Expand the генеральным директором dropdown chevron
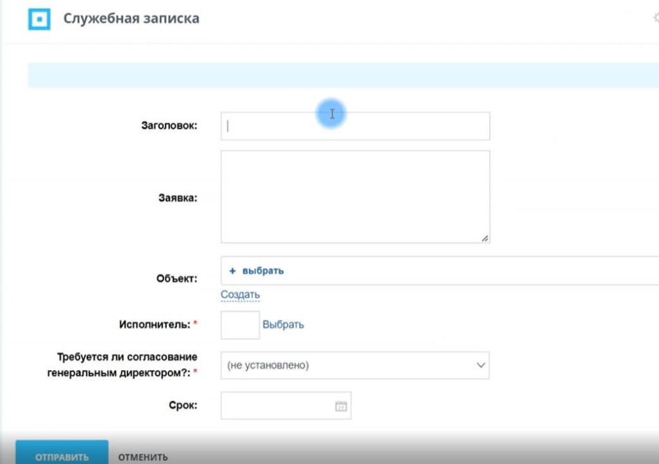 pos(480,365)
